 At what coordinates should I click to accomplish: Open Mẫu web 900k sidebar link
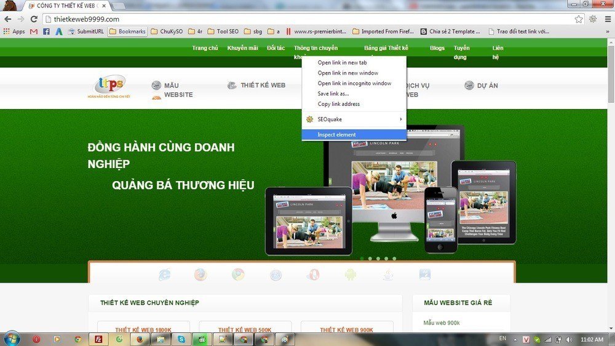(442, 323)
